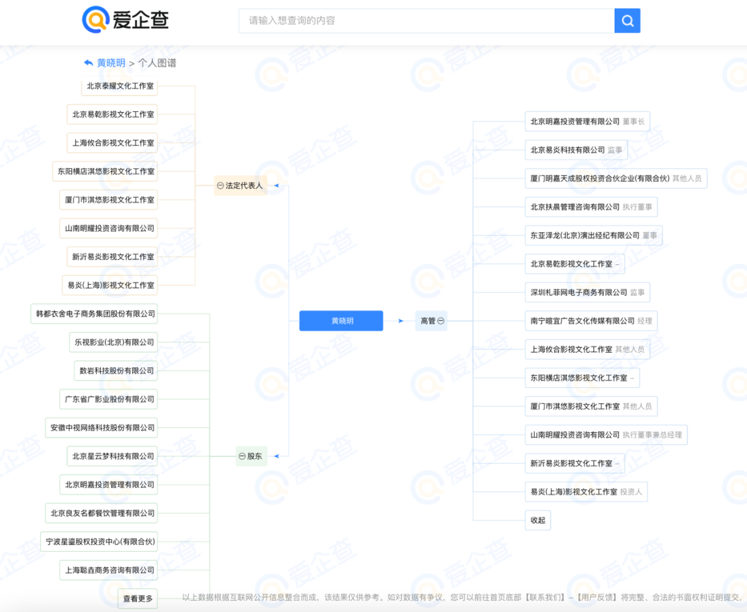Open 广东省广影业股份有限公司 node
The width and height of the screenshot is (747, 612).
click(x=109, y=399)
